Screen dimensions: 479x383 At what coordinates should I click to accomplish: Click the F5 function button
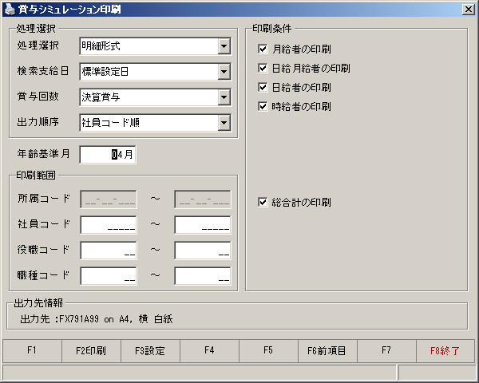point(268,350)
